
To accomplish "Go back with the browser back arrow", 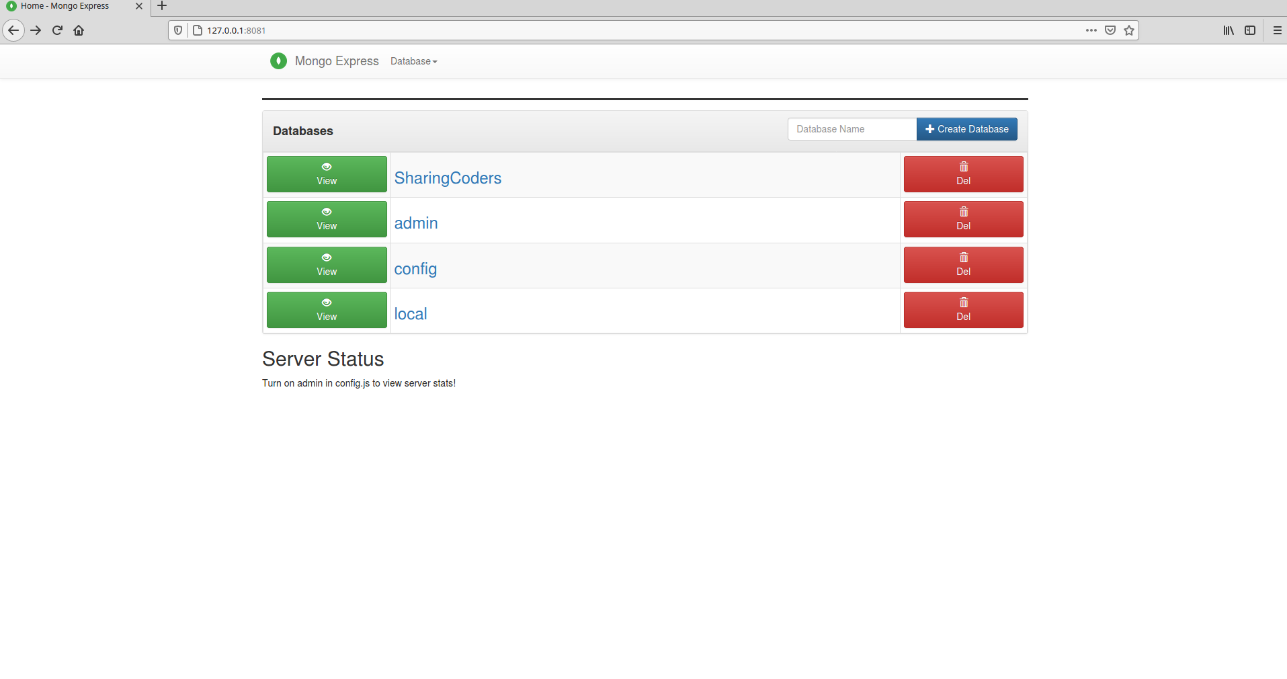I will (13, 30).
